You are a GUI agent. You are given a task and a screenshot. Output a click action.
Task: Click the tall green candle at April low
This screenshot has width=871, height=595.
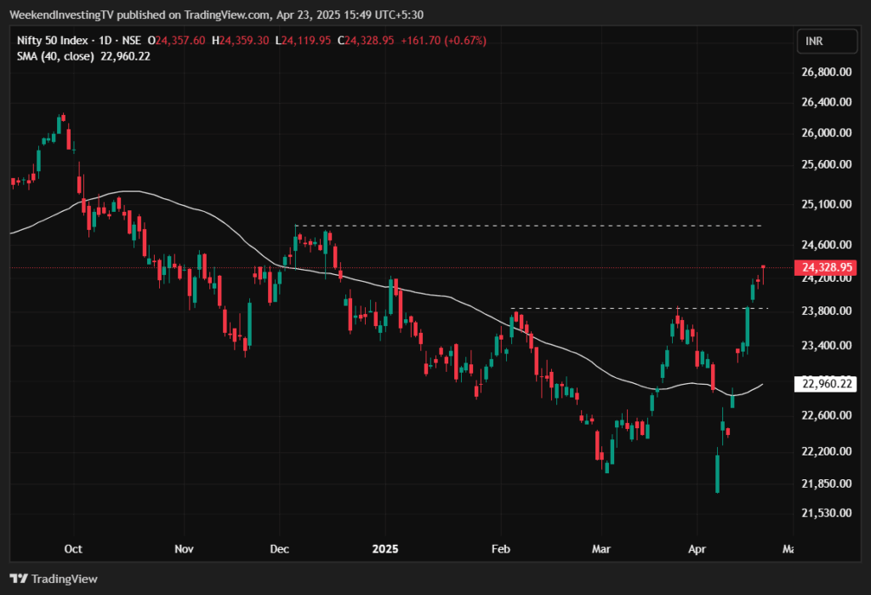718,473
